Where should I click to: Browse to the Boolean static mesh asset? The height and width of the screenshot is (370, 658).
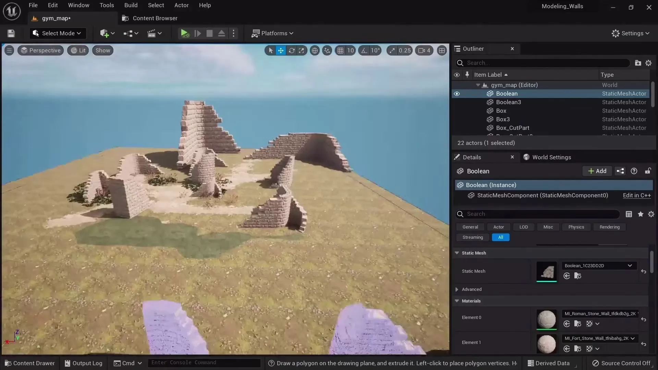pos(578,276)
